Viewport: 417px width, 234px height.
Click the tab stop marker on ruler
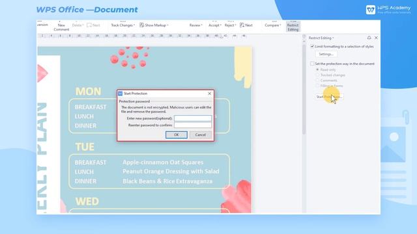click(x=222, y=36)
